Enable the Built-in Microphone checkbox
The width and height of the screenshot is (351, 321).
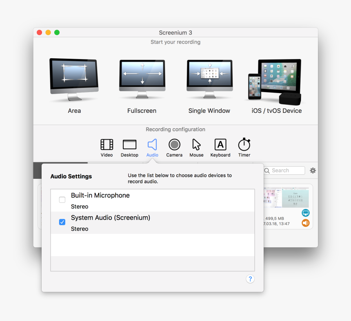(x=62, y=200)
